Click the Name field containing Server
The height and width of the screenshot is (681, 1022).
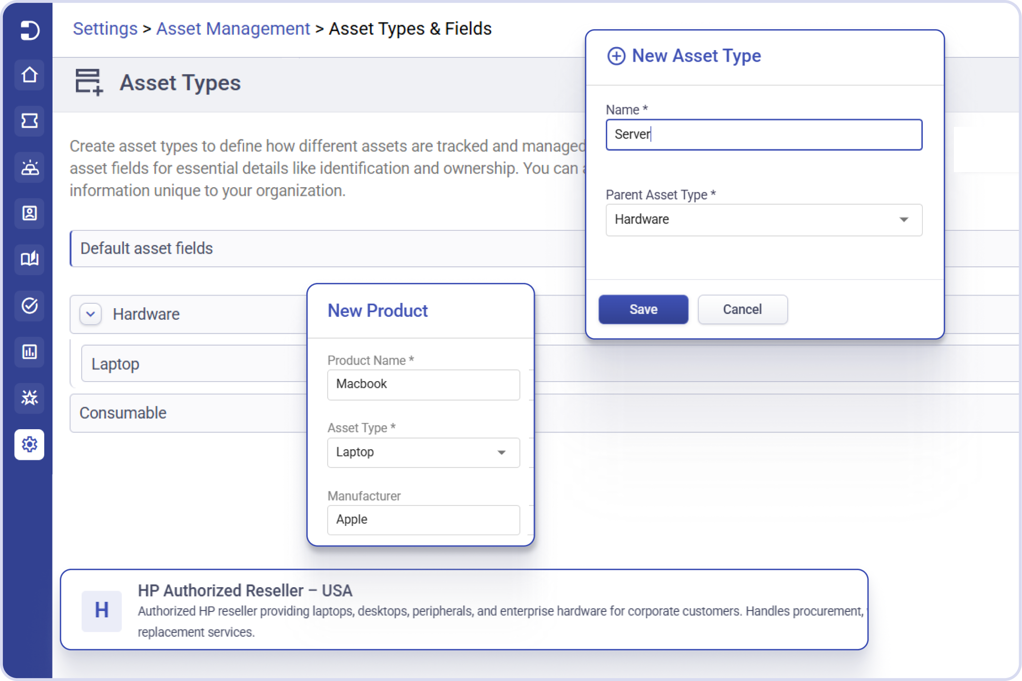(x=764, y=135)
